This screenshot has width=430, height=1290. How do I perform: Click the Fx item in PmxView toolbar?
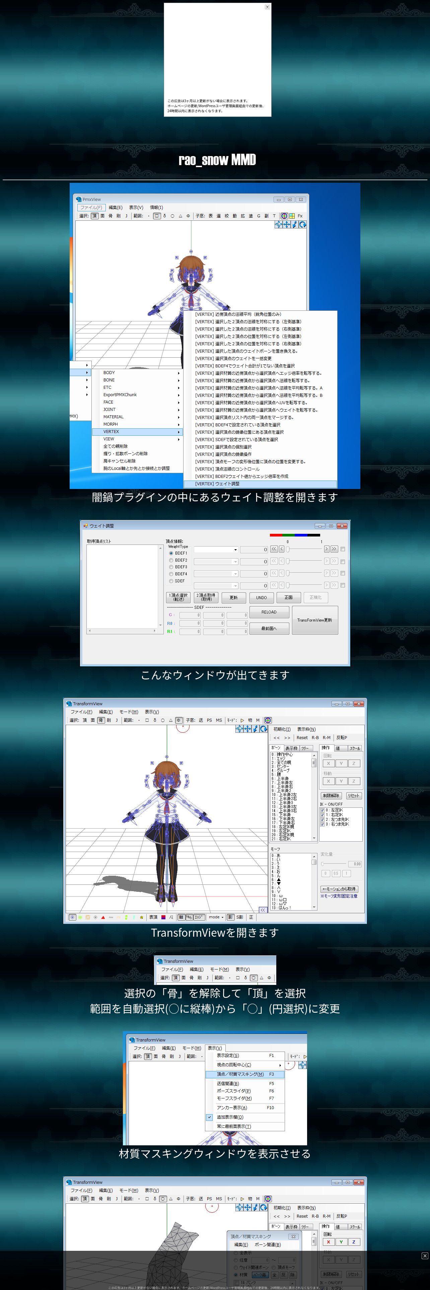300,216
